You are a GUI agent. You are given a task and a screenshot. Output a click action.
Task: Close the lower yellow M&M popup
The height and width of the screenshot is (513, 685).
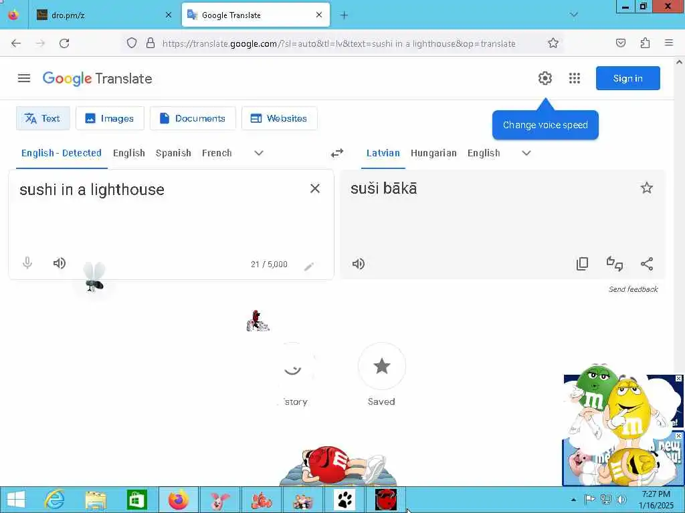click(678, 436)
